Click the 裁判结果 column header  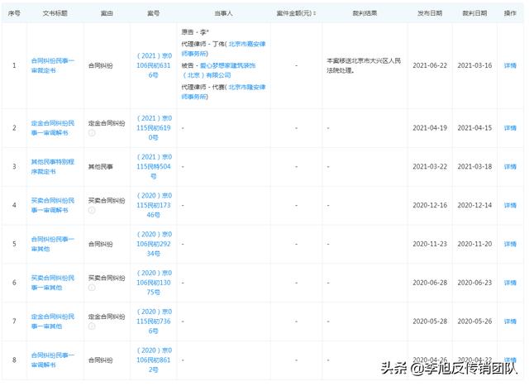pyautogui.click(x=365, y=13)
